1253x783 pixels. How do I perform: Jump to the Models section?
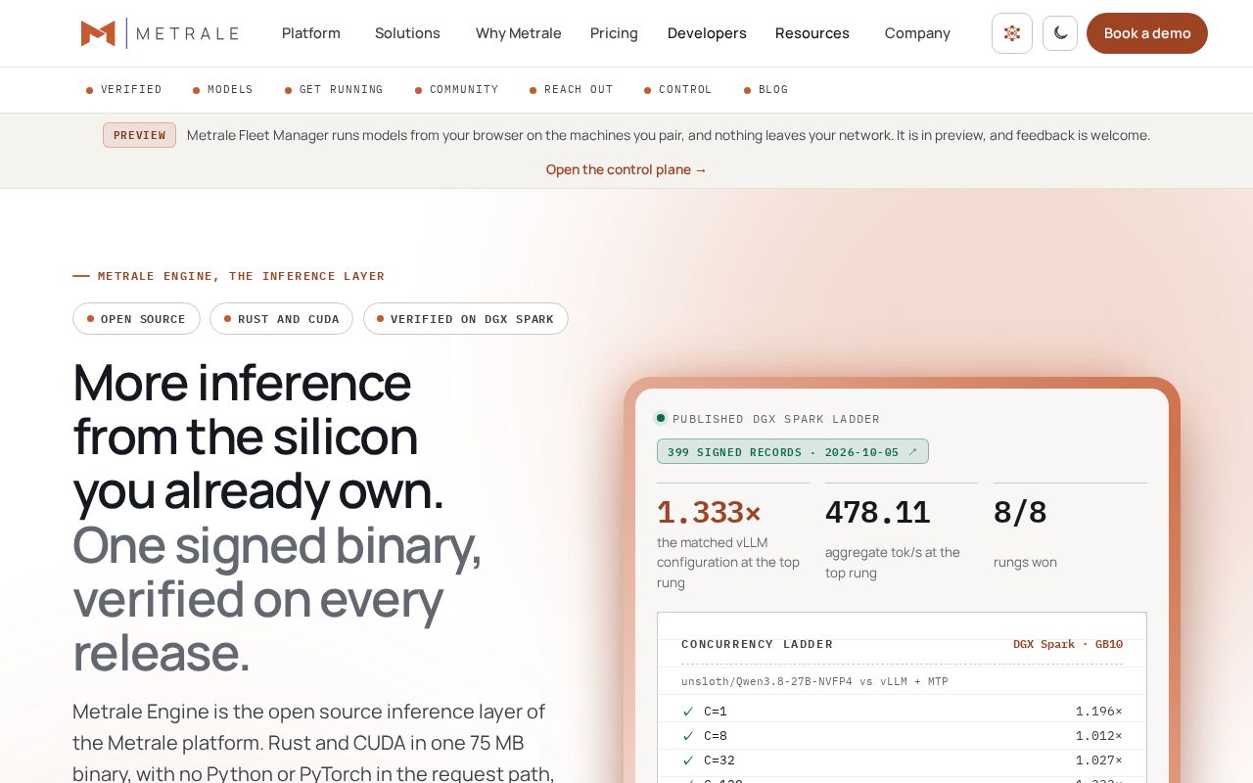223,89
